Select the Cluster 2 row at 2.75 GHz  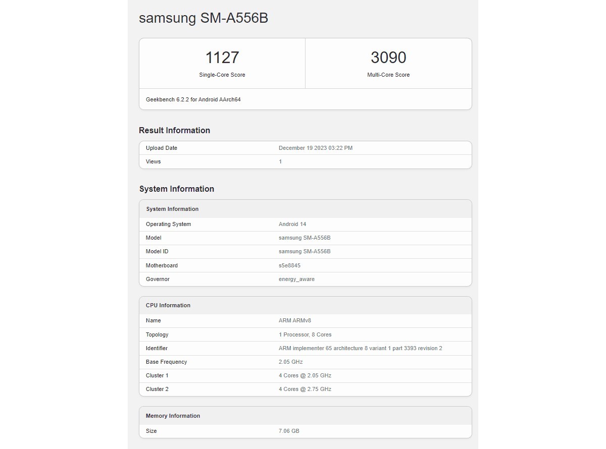tap(306, 389)
